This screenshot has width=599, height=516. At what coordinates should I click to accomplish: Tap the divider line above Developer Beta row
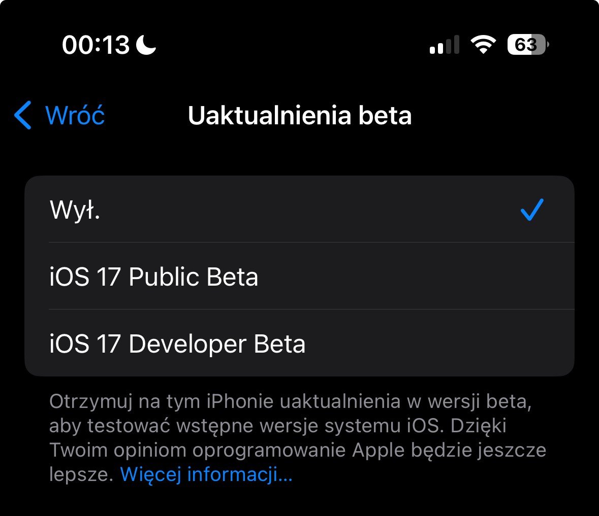(312, 309)
